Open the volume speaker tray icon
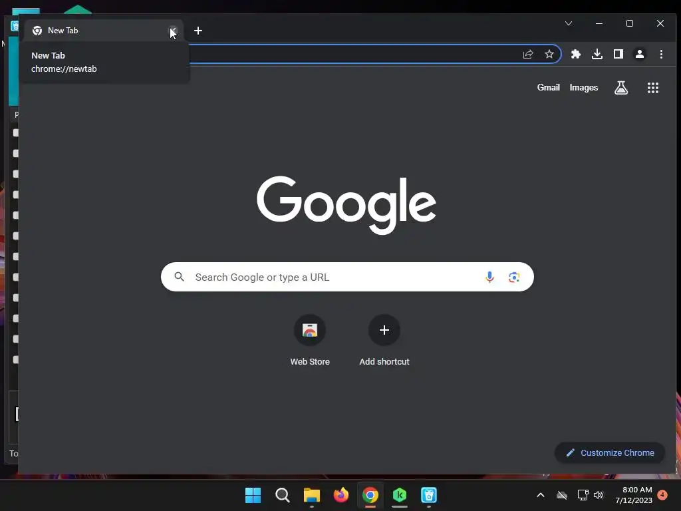681x511 pixels. coord(599,495)
